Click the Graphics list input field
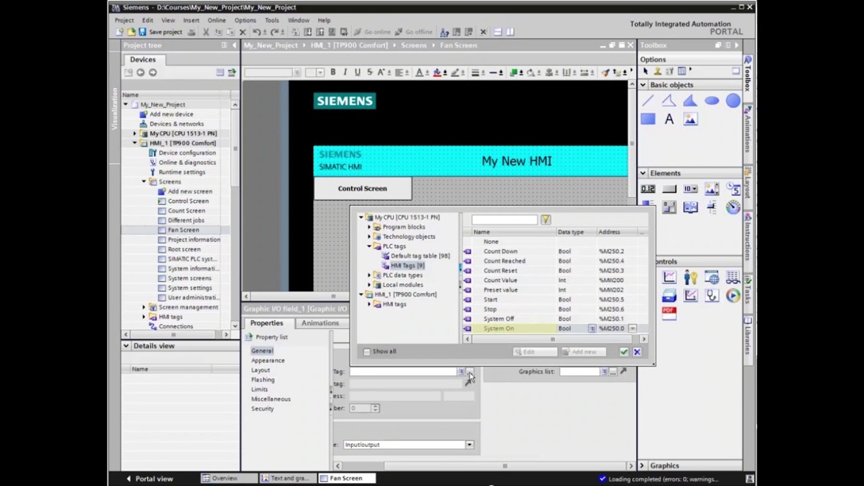This screenshot has width=864, height=486. [x=579, y=372]
